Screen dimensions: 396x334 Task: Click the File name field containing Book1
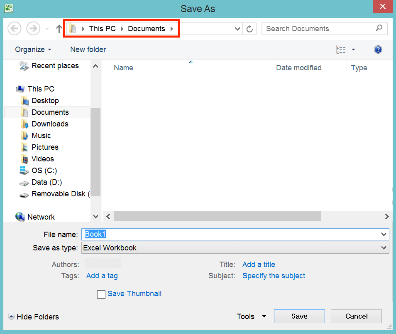tap(235, 234)
